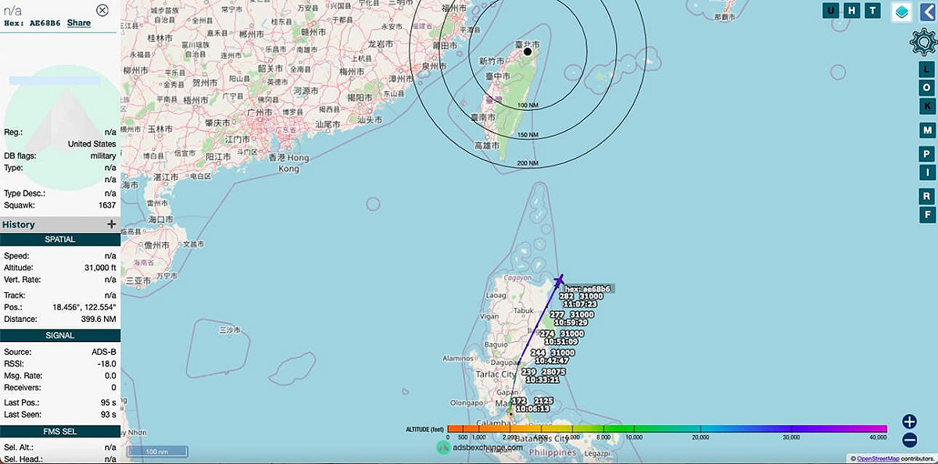Click the position 18.456°, 122.554°
This screenshot has height=464, width=938.
[85, 307]
